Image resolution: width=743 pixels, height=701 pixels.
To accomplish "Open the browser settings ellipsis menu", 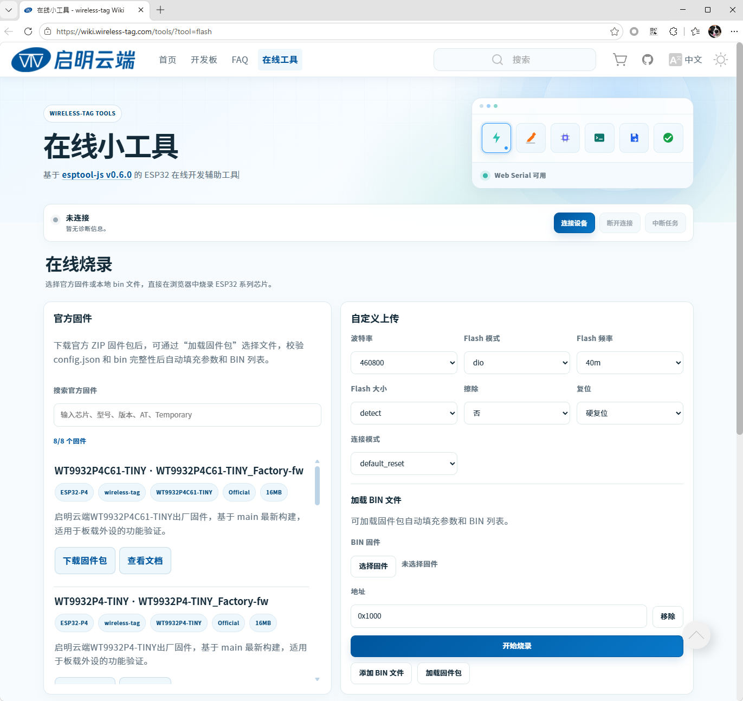I will pos(734,31).
